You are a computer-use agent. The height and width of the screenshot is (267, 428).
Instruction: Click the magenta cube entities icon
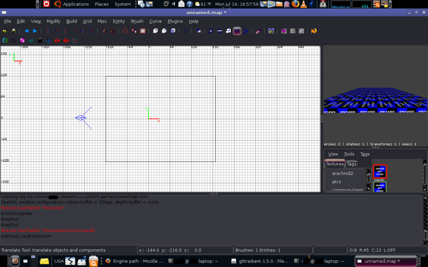tap(284, 31)
